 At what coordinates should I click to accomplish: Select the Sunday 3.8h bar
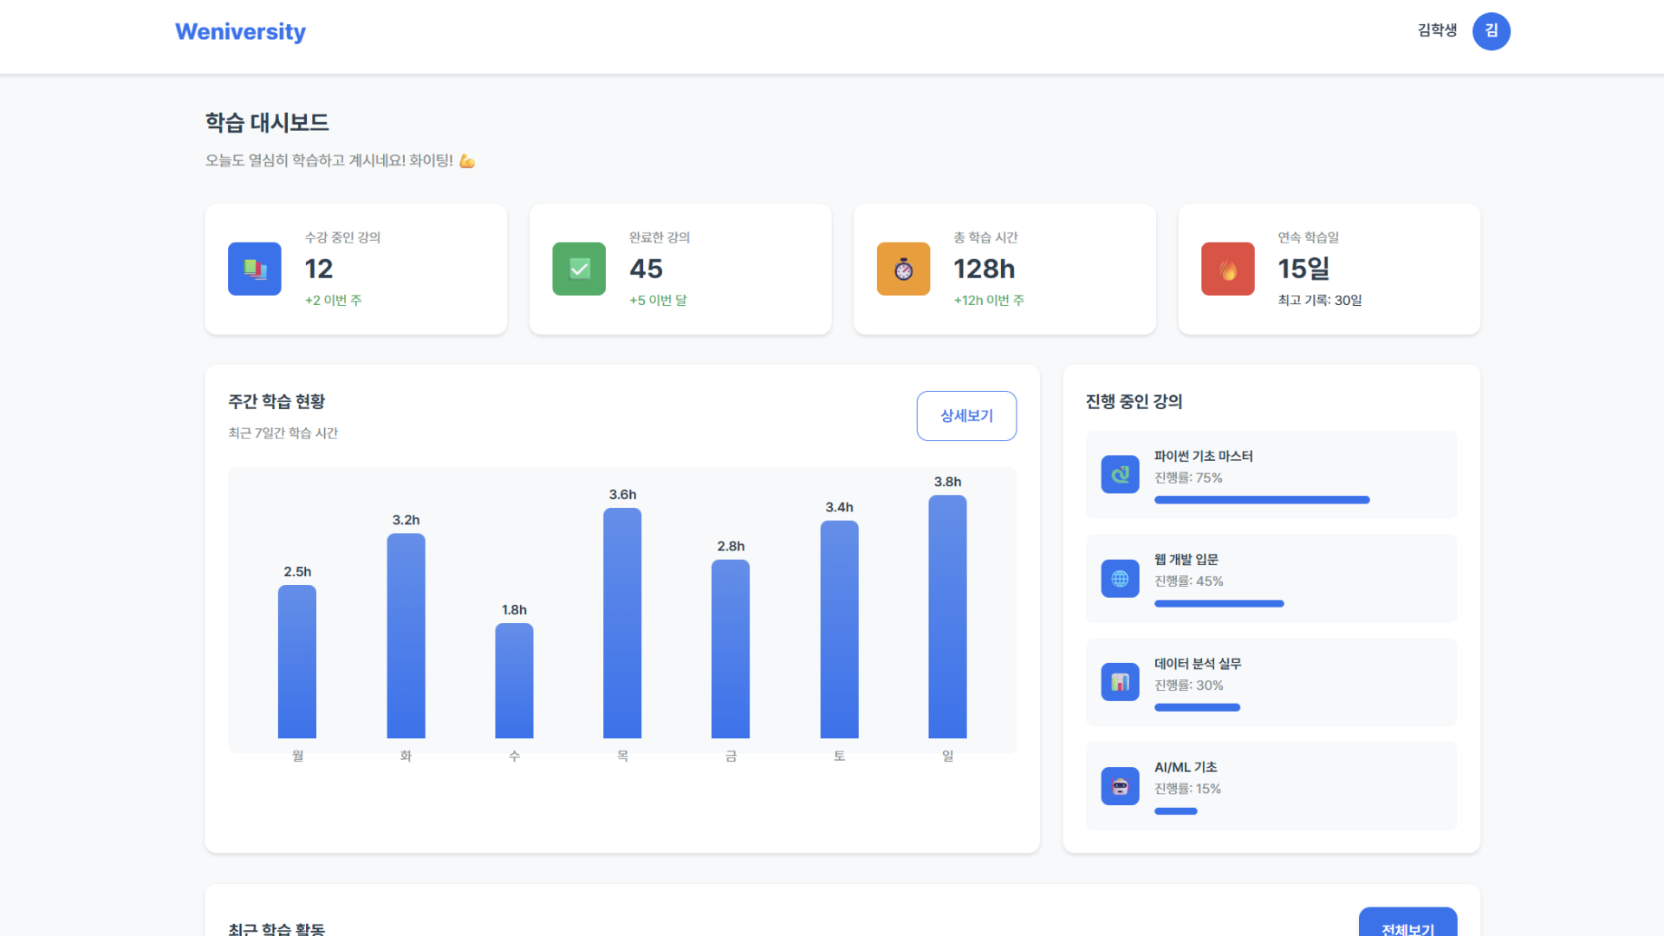[947, 617]
